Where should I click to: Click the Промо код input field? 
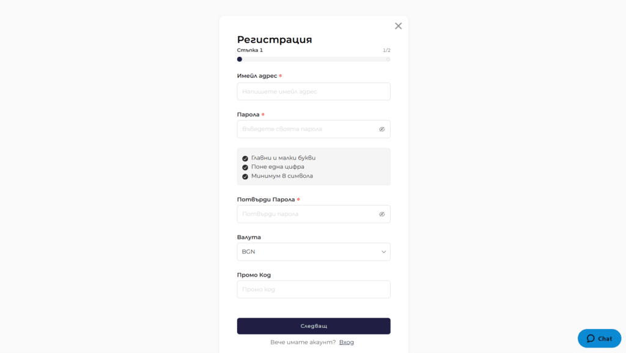click(x=314, y=289)
